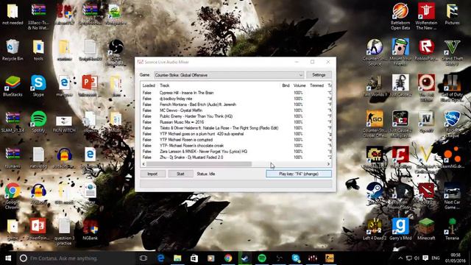Click the track list horizontal scrollbar thumb
The image size is (471, 265).
(x=199, y=164)
